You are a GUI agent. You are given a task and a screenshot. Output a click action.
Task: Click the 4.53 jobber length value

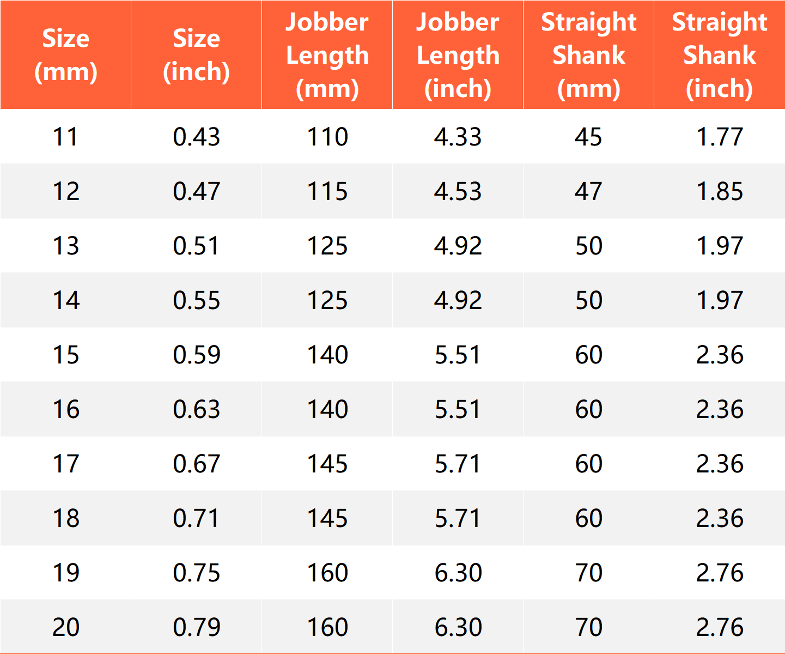click(458, 191)
